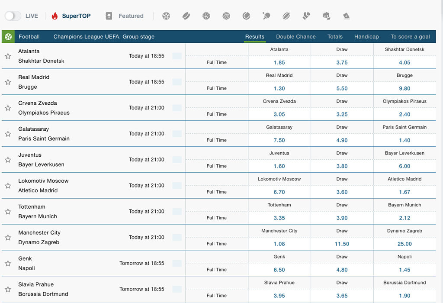Select Real Madrid–Brugge draw at 5.50

tap(342, 88)
